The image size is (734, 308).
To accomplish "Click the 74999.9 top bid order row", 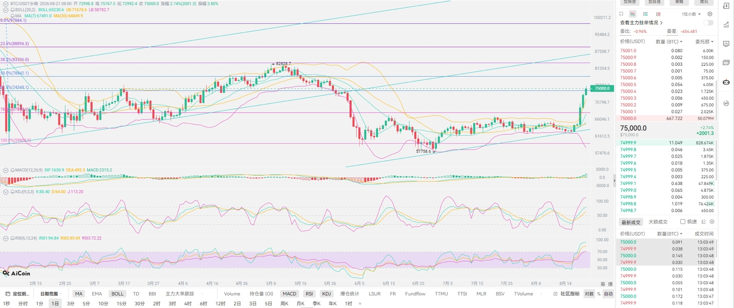I will [667, 143].
